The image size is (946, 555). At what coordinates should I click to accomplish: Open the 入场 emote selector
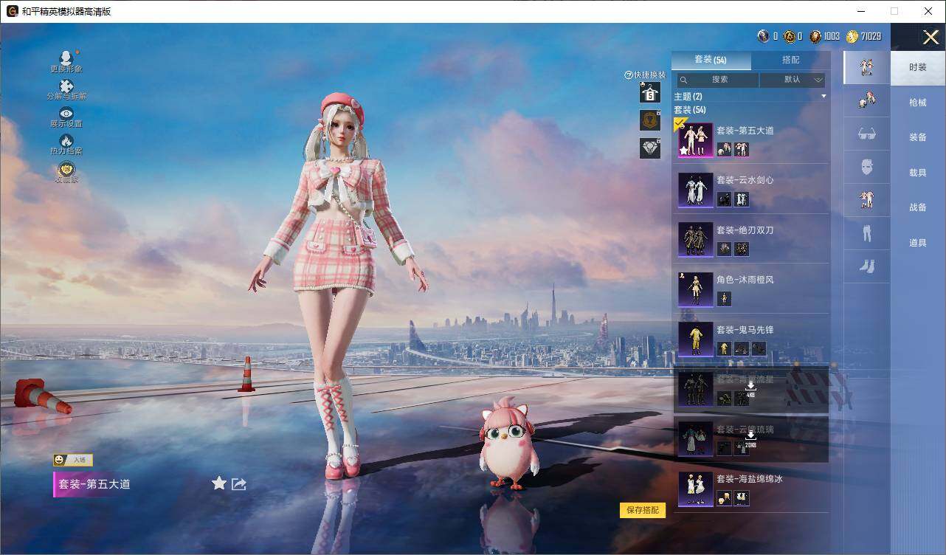(73, 460)
